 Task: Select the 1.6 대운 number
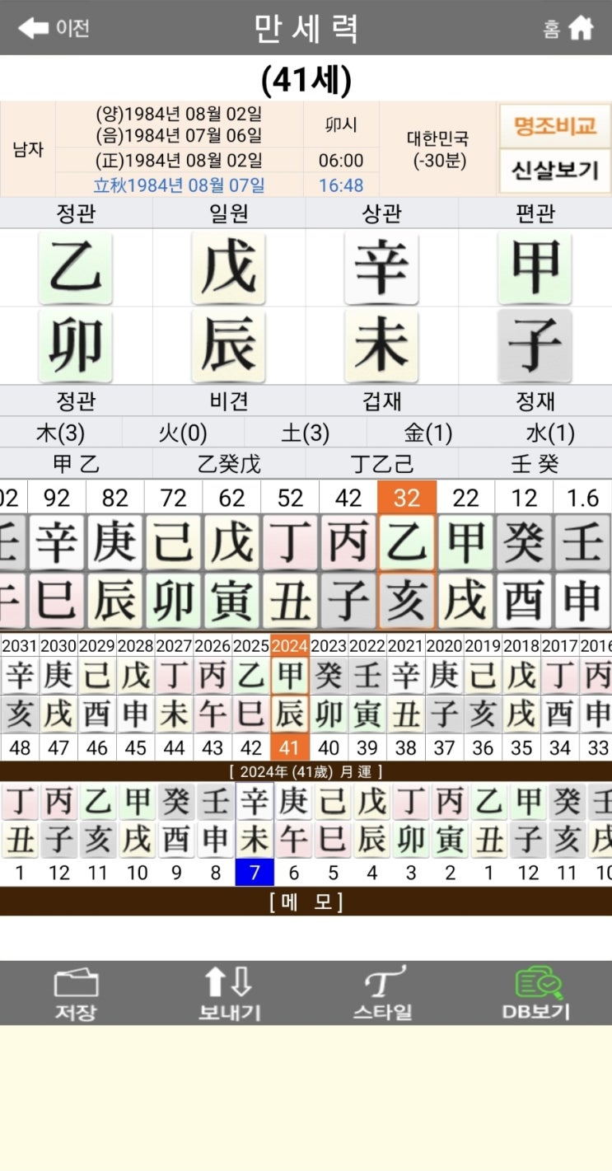(582, 497)
